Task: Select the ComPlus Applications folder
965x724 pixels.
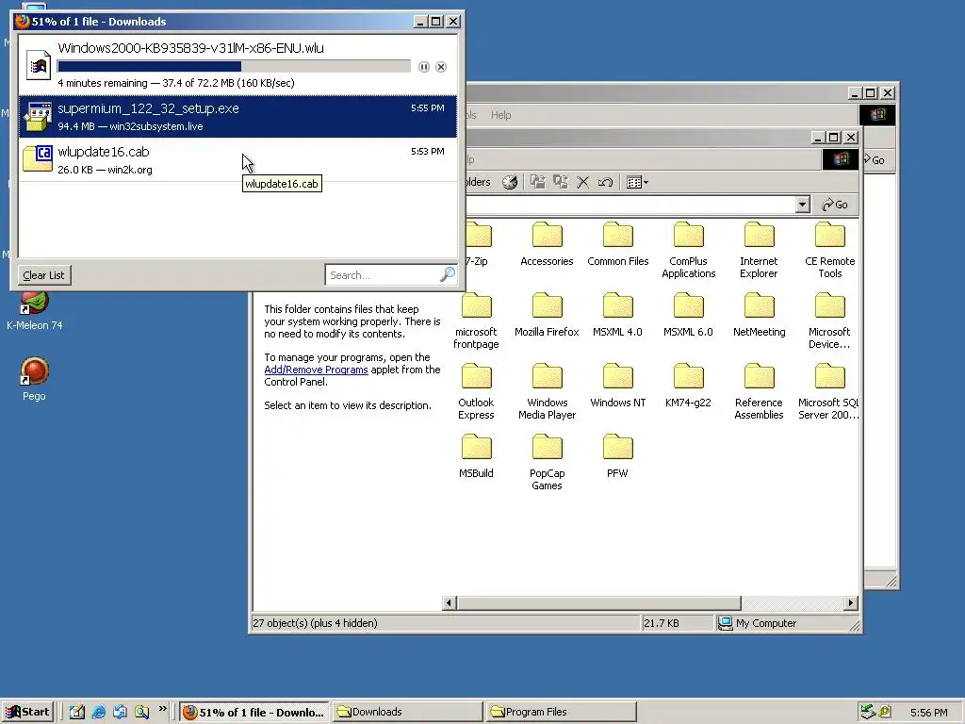Action: 688,250
